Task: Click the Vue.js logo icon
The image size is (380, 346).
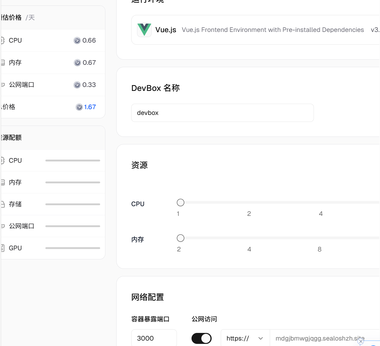Action: click(144, 29)
